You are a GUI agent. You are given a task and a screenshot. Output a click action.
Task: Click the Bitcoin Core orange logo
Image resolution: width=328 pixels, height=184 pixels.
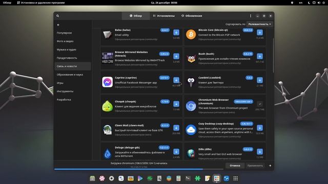(191, 34)
